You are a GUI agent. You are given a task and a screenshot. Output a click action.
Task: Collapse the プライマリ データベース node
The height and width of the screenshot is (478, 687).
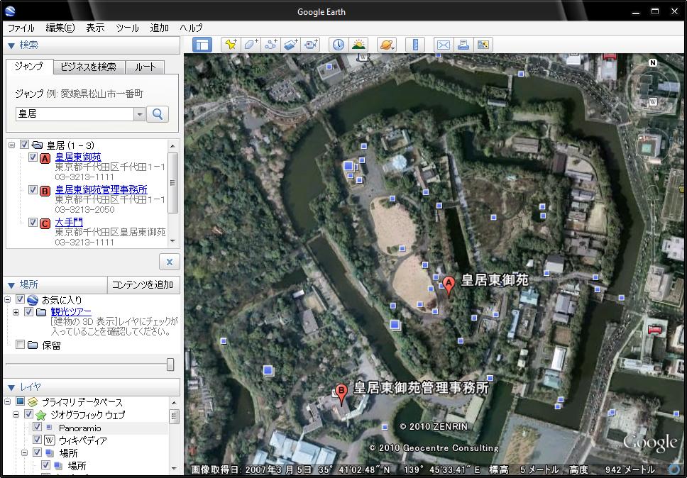7,401
